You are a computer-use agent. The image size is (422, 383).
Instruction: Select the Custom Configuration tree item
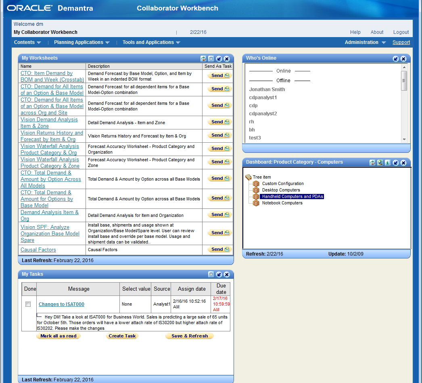(x=283, y=184)
